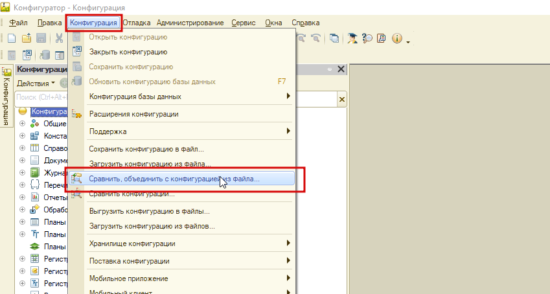Open the Syntax helper graduate icon

(352, 38)
